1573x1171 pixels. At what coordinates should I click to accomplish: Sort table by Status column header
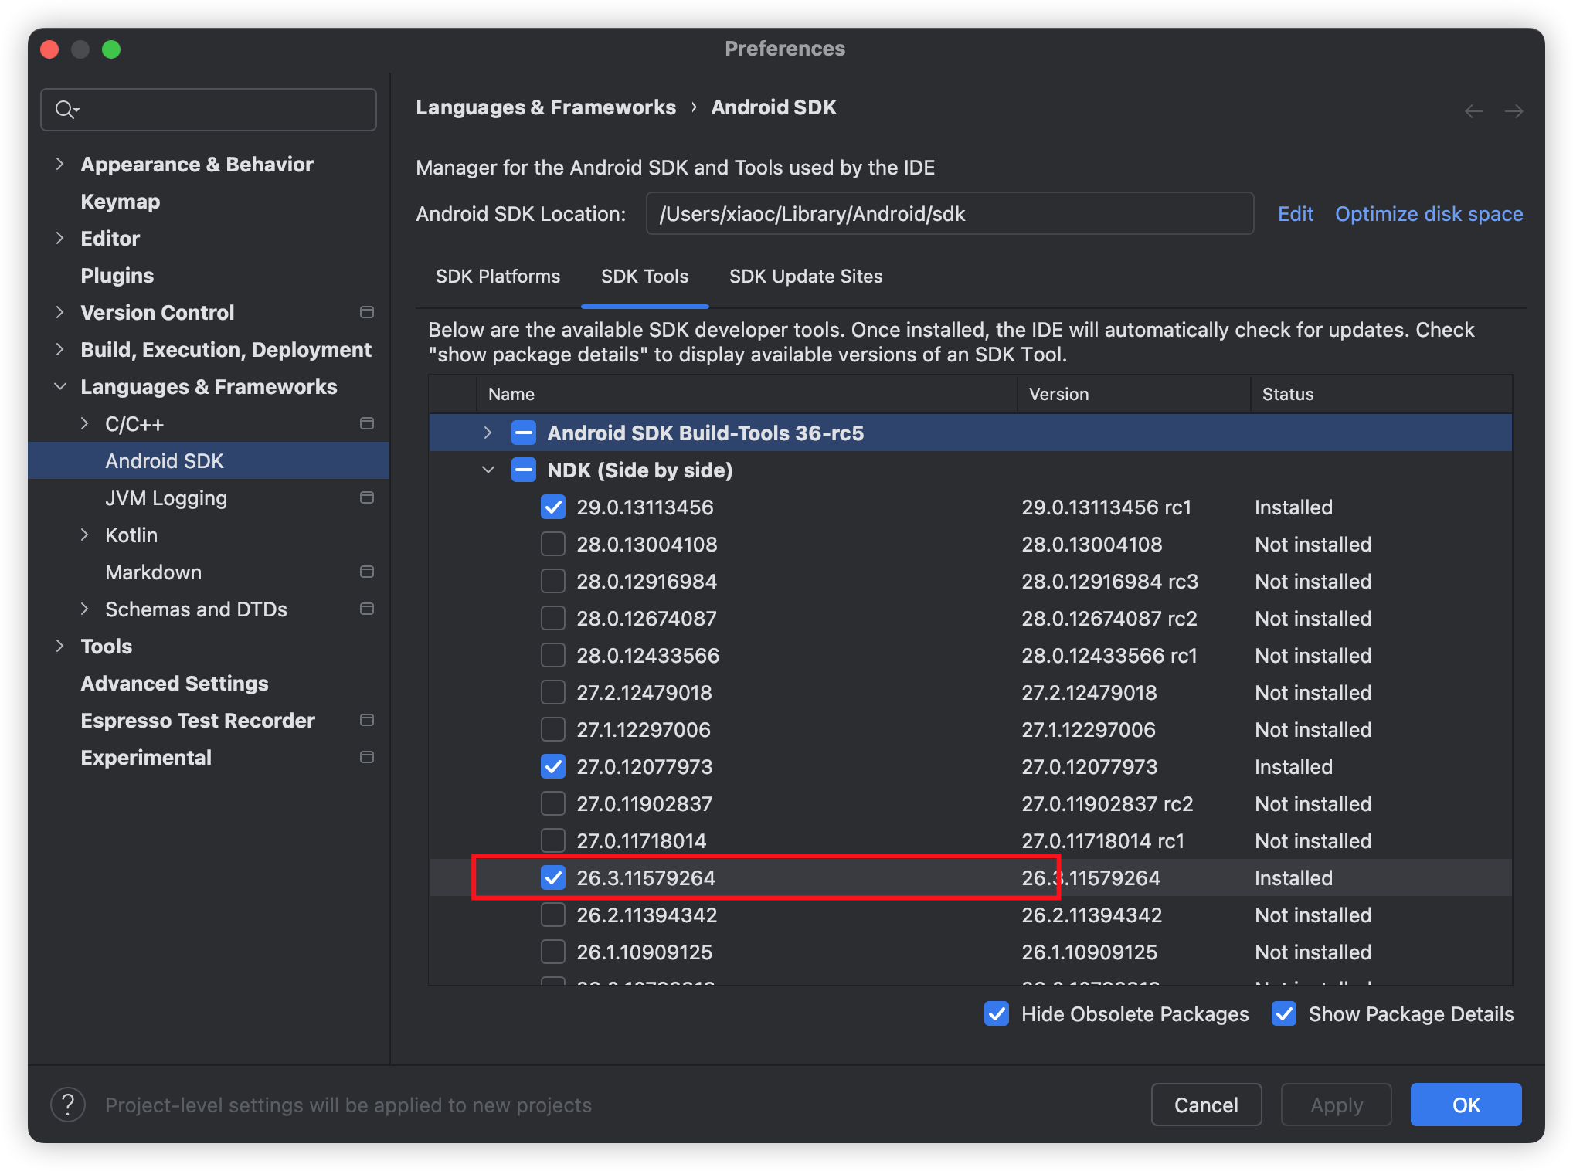click(x=1381, y=394)
